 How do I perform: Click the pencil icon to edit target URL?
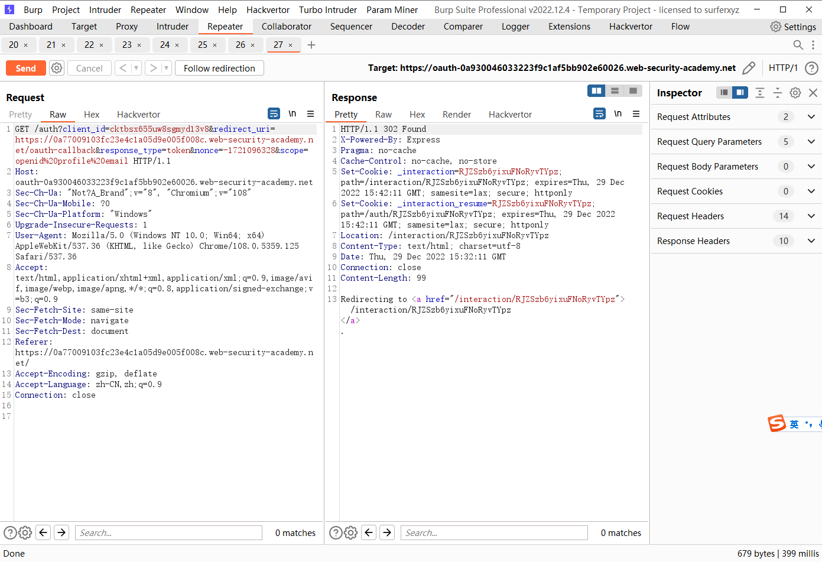(x=749, y=68)
